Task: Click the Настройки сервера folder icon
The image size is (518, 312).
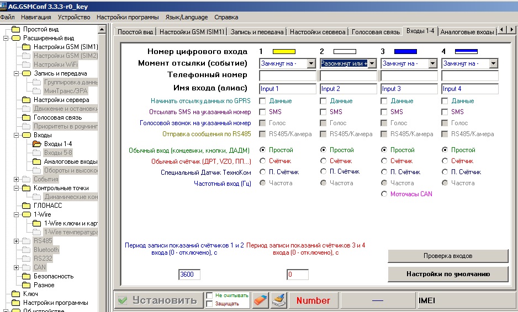Action: (x=26, y=100)
